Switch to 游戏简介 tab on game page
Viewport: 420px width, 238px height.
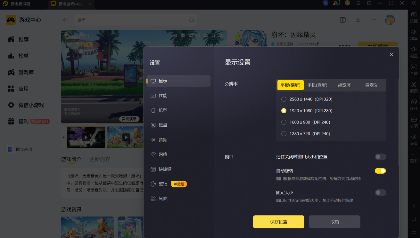71,159
